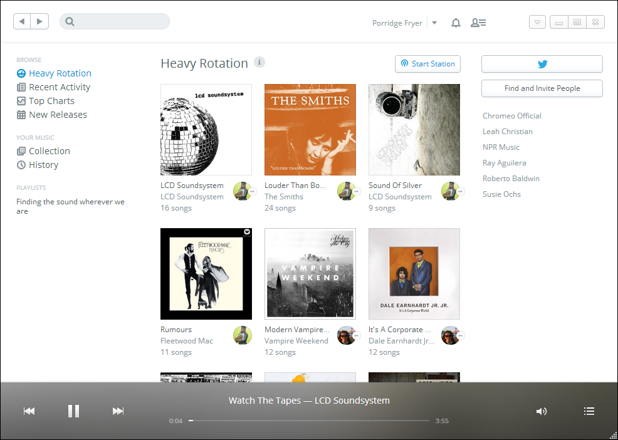The height and width of the screenshot is (440, 618).
Task: Open Collection in the sidebar
Action: [49, 150]
